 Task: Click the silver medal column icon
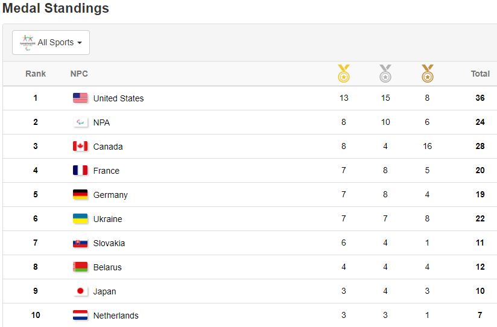pyautogui.click(x=385, y=74)
